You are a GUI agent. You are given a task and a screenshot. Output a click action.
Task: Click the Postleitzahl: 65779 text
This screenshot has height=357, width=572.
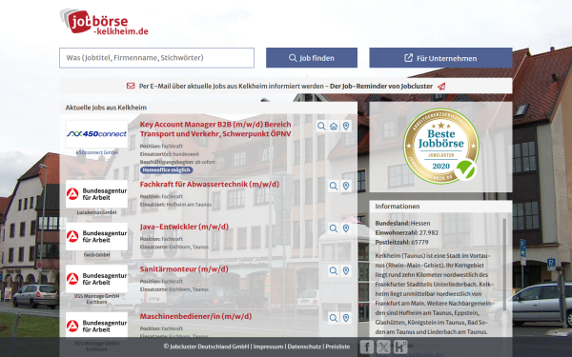pyautogui.click(x=401, y=242)
